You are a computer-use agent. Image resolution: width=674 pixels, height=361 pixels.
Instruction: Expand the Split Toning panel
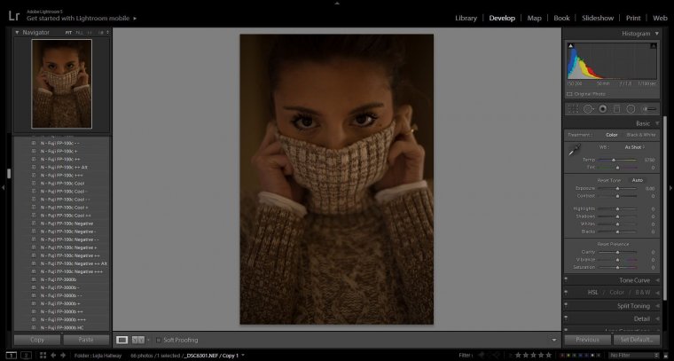pos(657,306)
